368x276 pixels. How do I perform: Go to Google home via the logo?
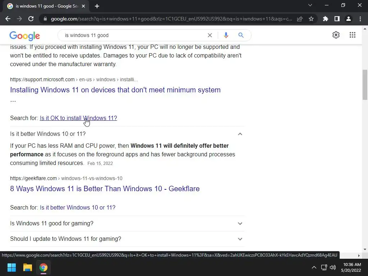point(25,36)
